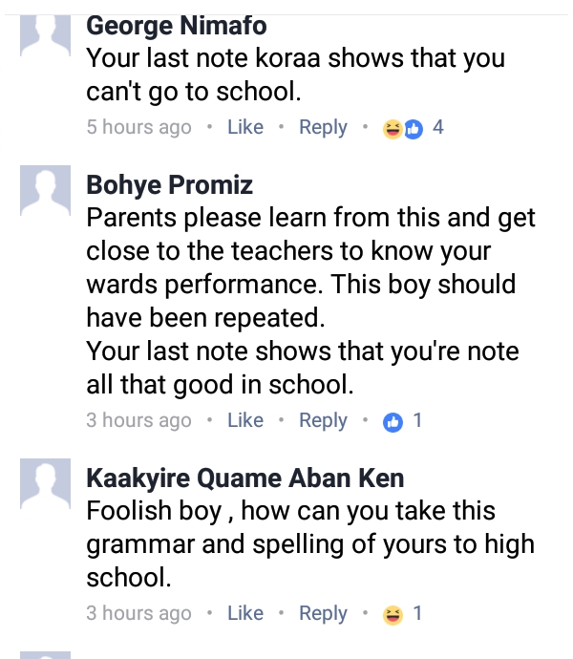Open Kaakyire Quame Aban Ken's avatar
This screenshot has height=659, width=573.
46,482
